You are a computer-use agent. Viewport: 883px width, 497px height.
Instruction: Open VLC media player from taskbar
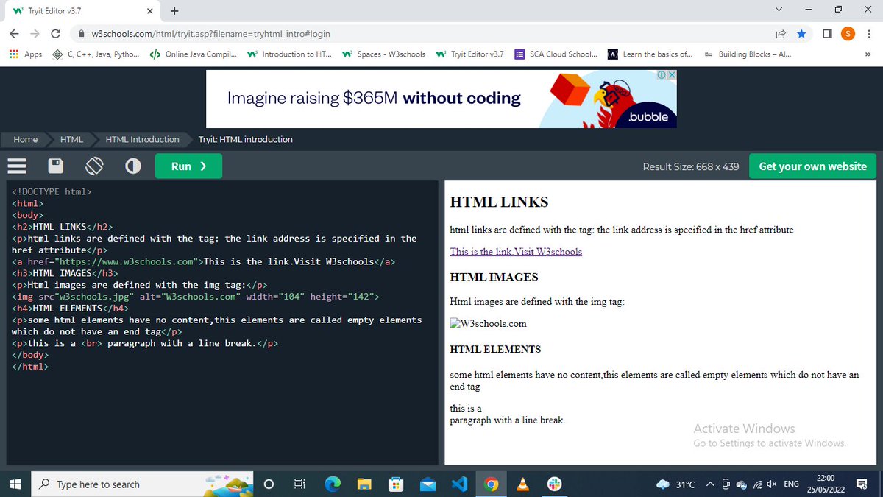523,484
